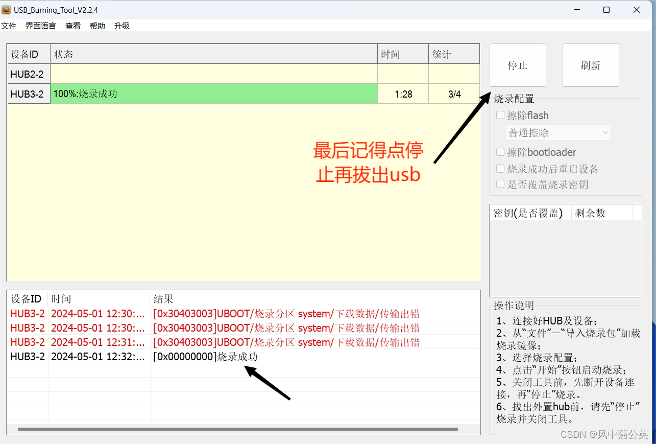Toggle 是否覆盖烧录密钥 checkbox
656x444 pixels.
tap(500, 184)
